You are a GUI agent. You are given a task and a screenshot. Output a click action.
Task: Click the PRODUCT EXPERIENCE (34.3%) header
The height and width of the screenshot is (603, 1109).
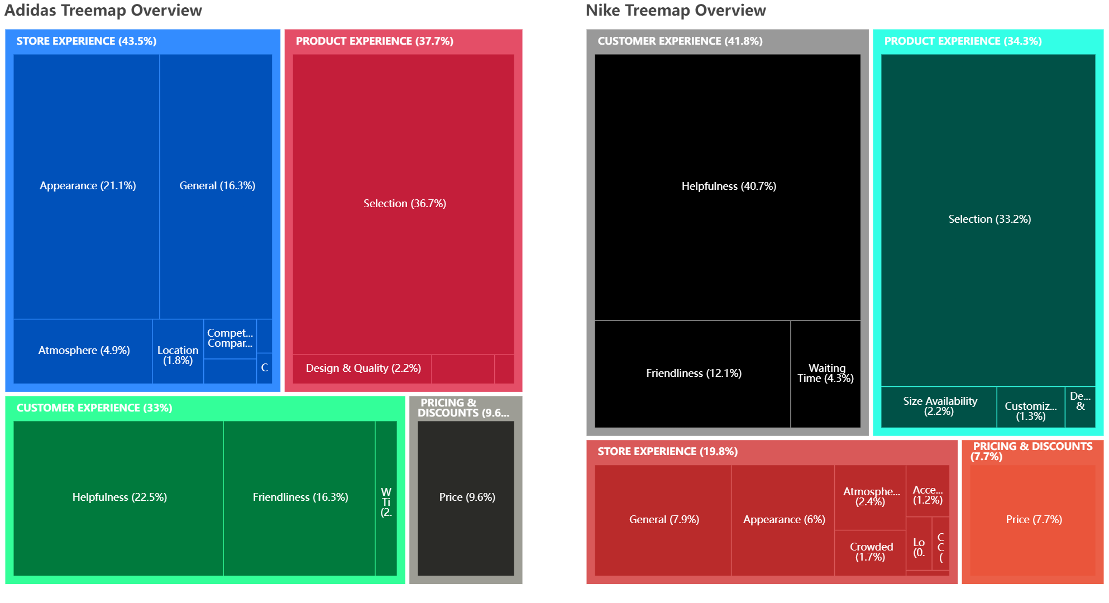(963, 41)
